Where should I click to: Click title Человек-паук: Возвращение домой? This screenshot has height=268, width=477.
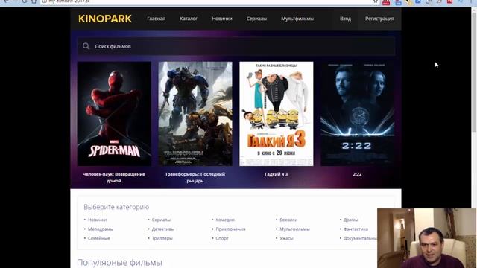tap(114, 177)
